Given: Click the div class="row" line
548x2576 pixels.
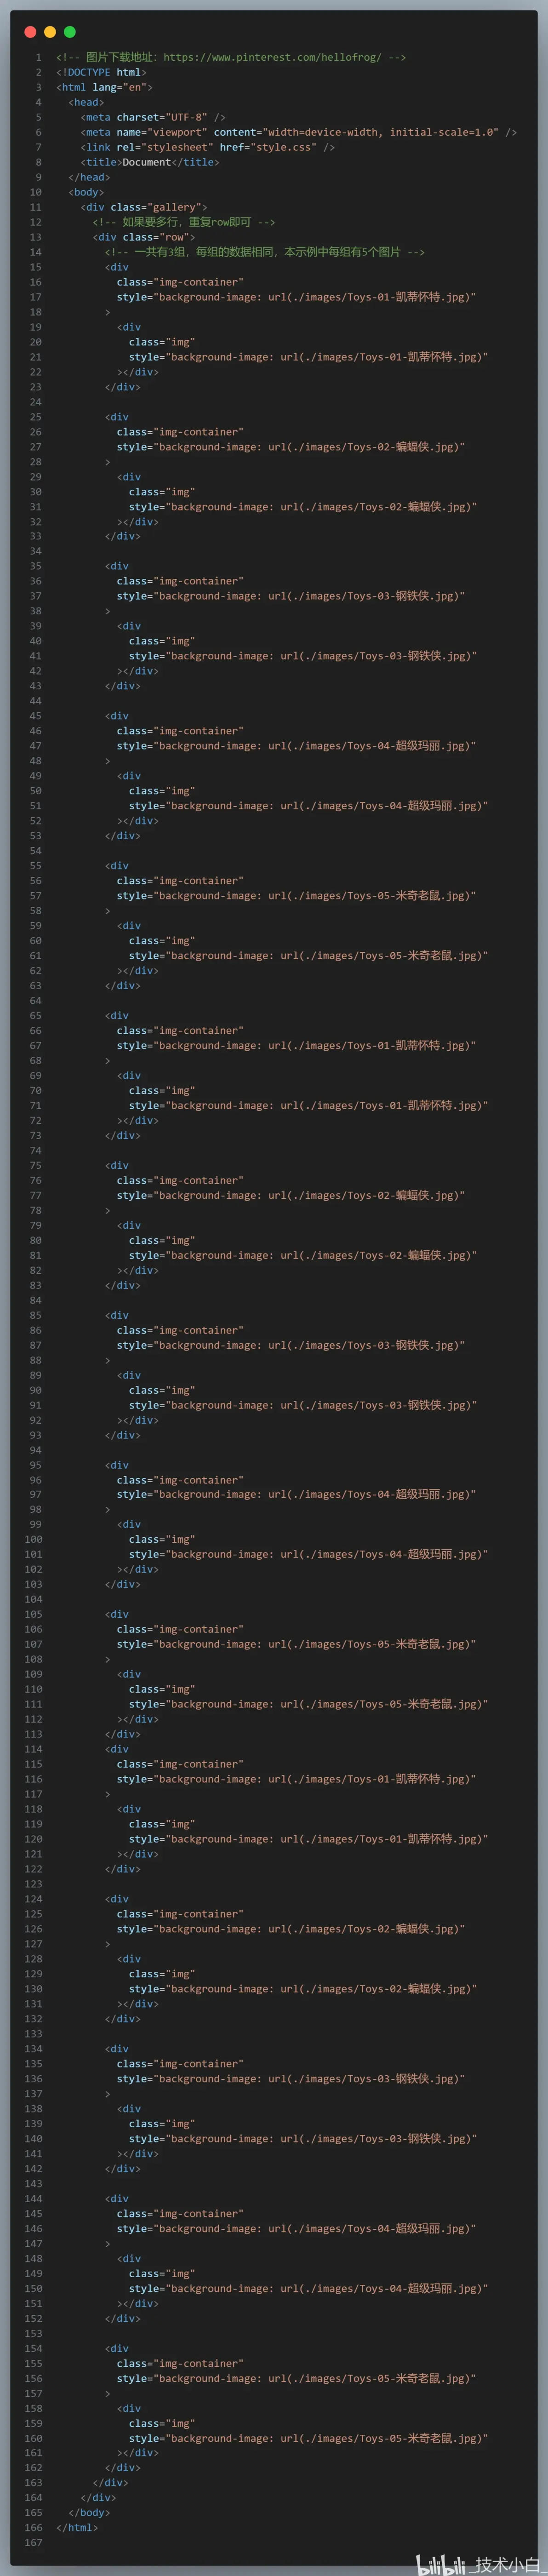Looking at the screenshot, I should (144, 237).
